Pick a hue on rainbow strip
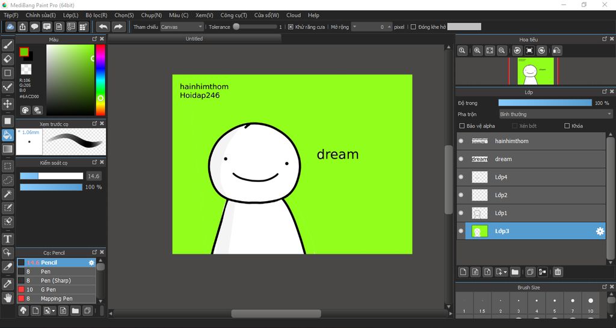616x328 pixels. (100, 80)
